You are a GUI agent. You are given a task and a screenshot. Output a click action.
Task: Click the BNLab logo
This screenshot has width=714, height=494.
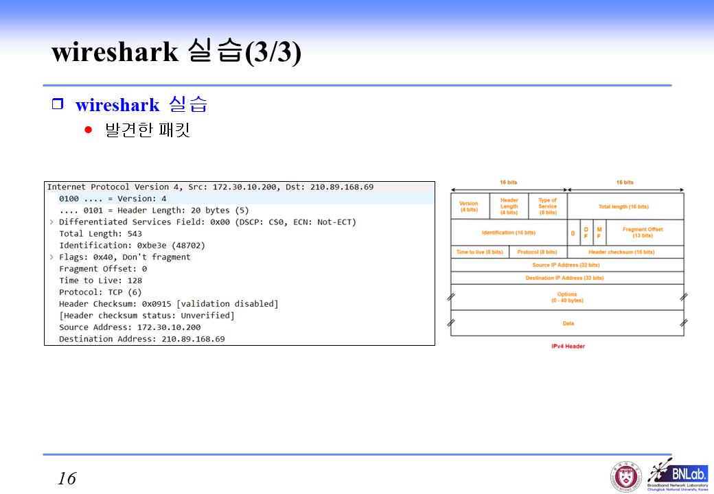click(x=678, y=475)
